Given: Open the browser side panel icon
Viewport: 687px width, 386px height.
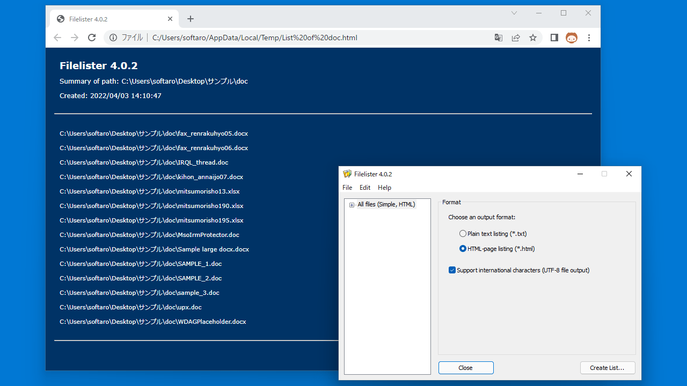Looking at the screenshot, I should 554,38.
